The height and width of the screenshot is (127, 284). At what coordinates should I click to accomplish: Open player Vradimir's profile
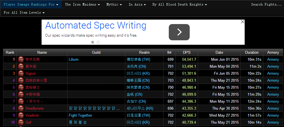32,115
